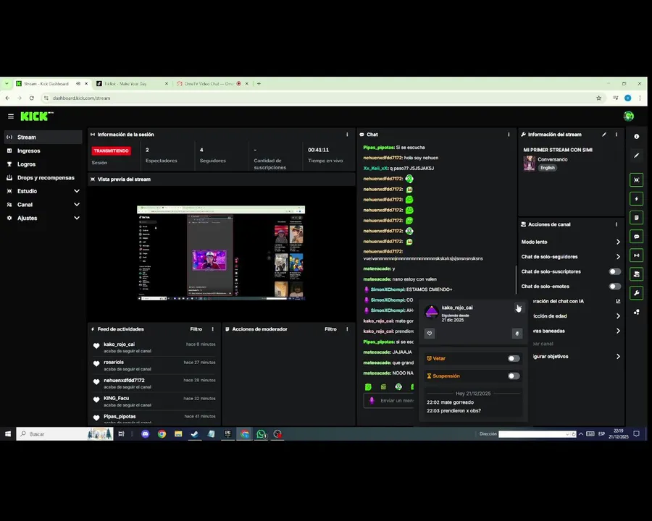
Task: Open WhatsApp from the taskbar
Action: pos(261,434)
